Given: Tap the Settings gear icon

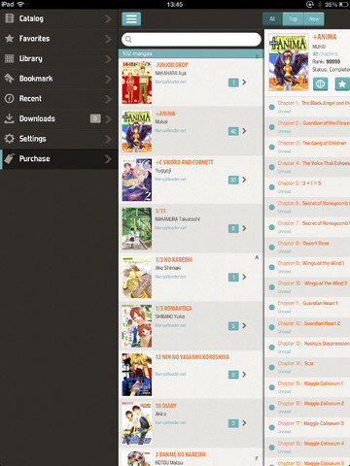Looking at the screenshot, I should click(10, 139).
